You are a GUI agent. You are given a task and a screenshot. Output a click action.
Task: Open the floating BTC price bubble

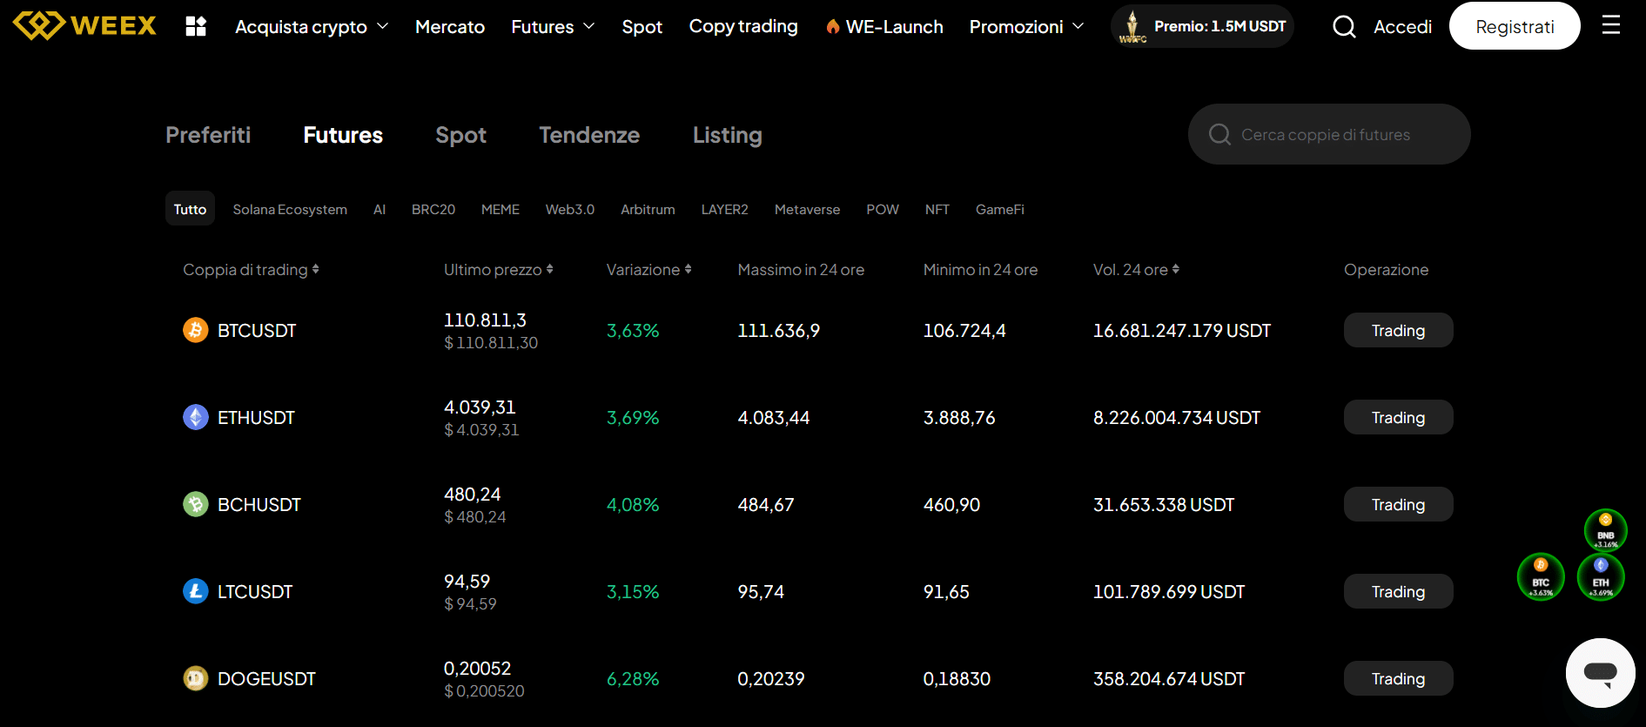(x=1541, y=577)
